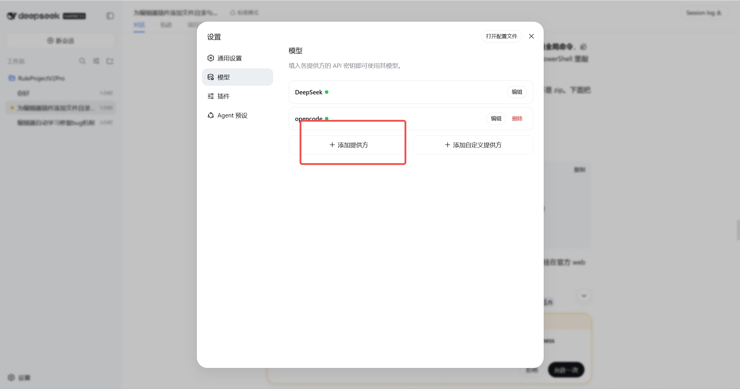Click 添加提供方 to add a provider
Image resolution: width=740 pixels, height=389 pixels.
coord(349,145)
